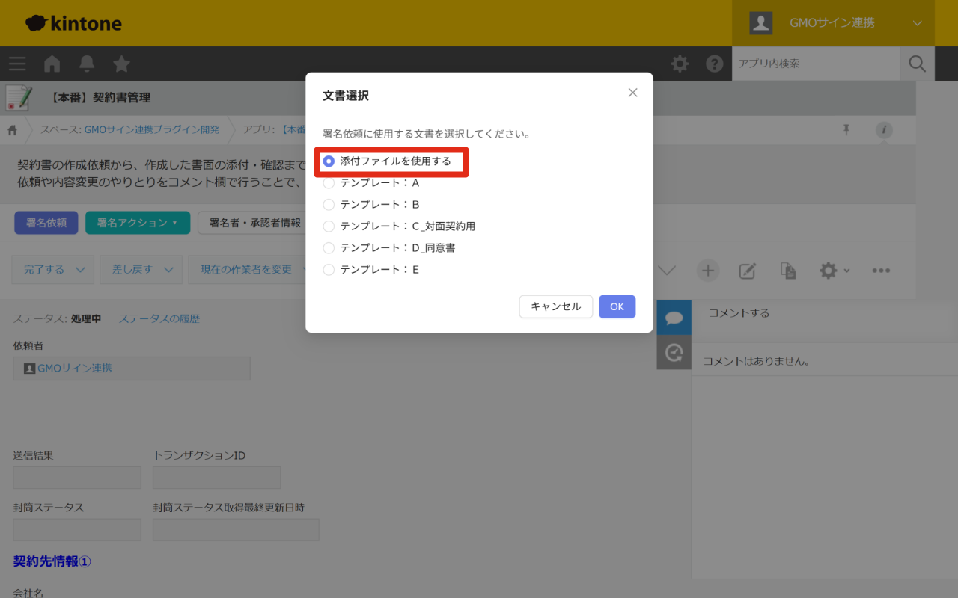The height and width of the screenshot is (598, 958).
Task: Add a new record with the plus icon
Action: (707, 270)
